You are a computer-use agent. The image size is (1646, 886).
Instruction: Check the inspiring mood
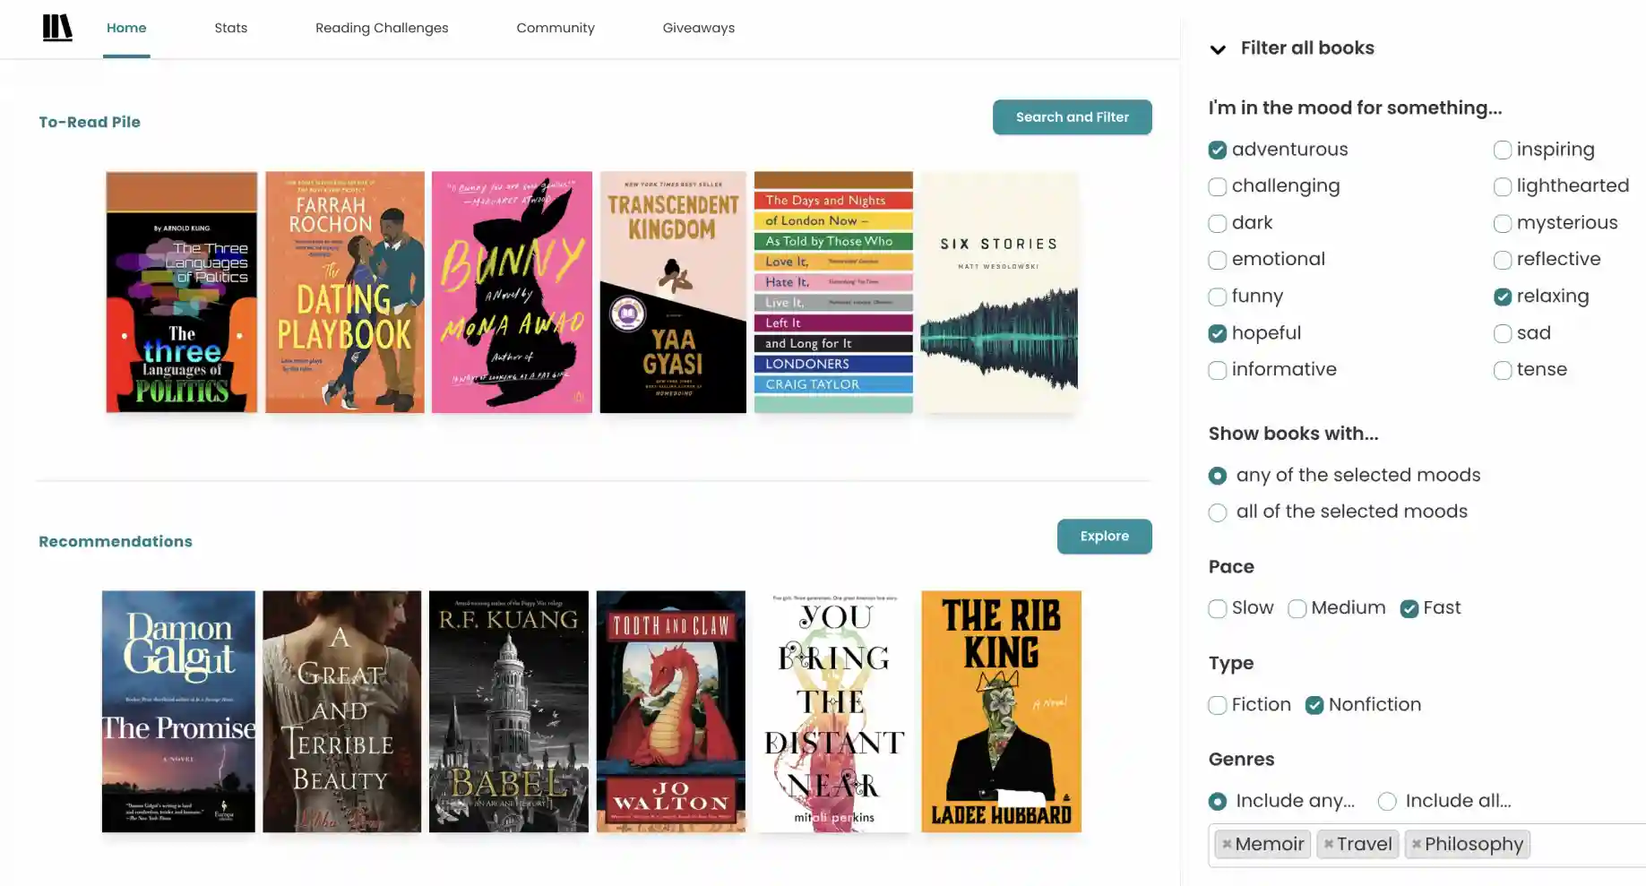(1503, 151)
